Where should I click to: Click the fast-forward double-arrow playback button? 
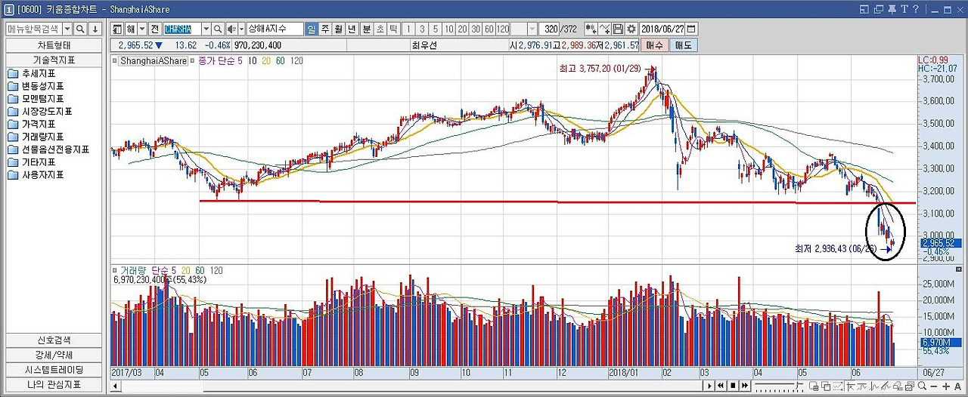(x=745, y=386)
